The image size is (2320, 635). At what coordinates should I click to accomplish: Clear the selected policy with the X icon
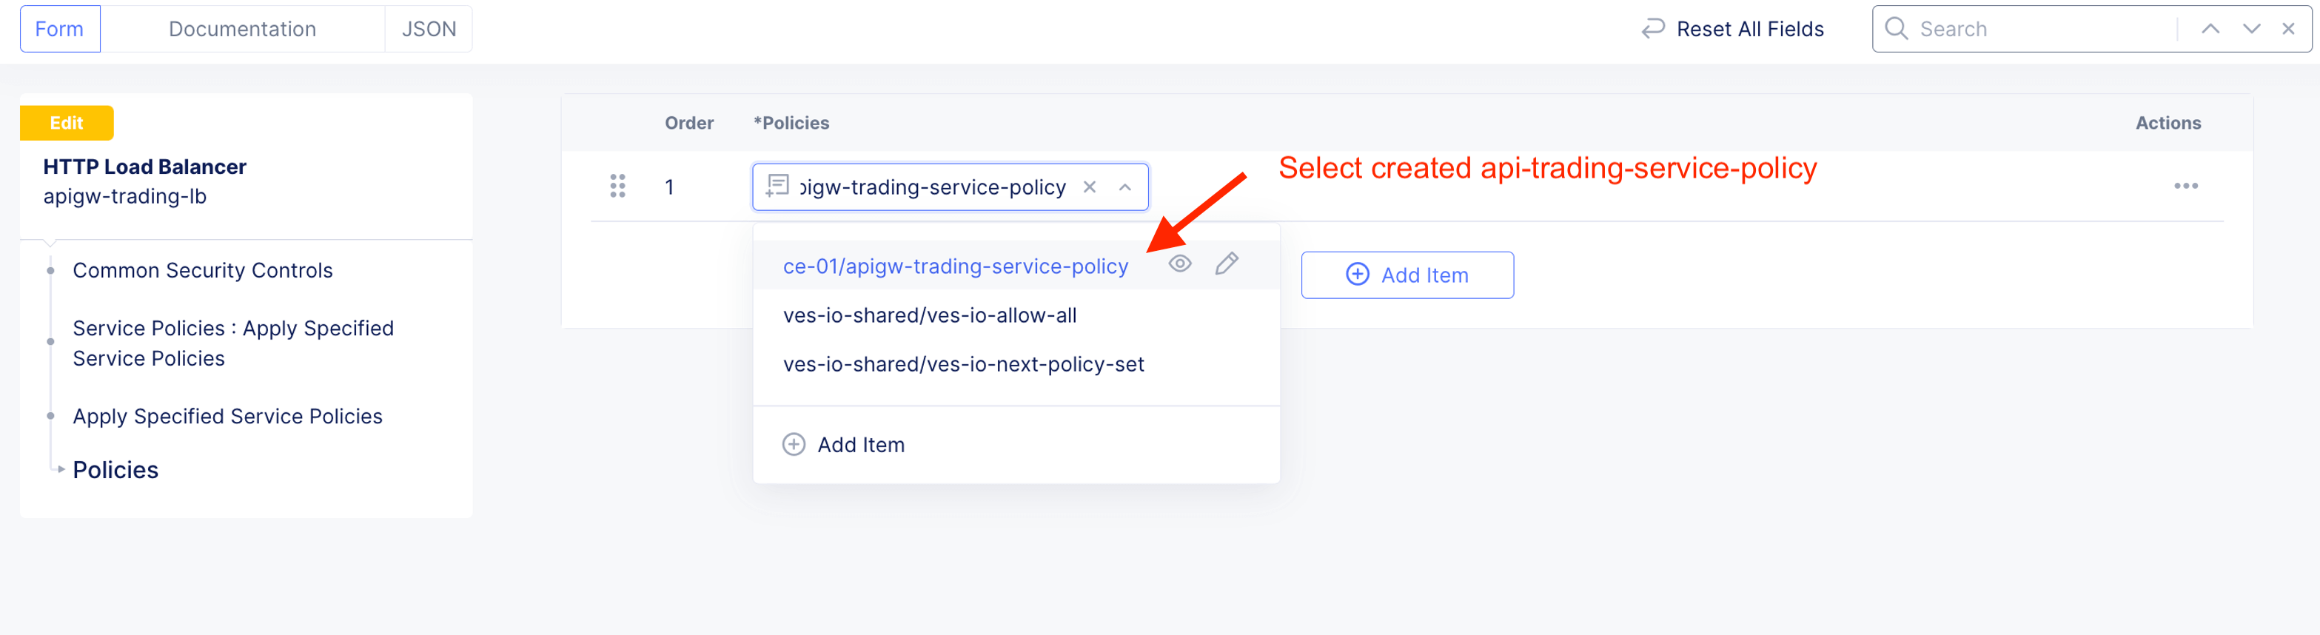(1090, 187)
